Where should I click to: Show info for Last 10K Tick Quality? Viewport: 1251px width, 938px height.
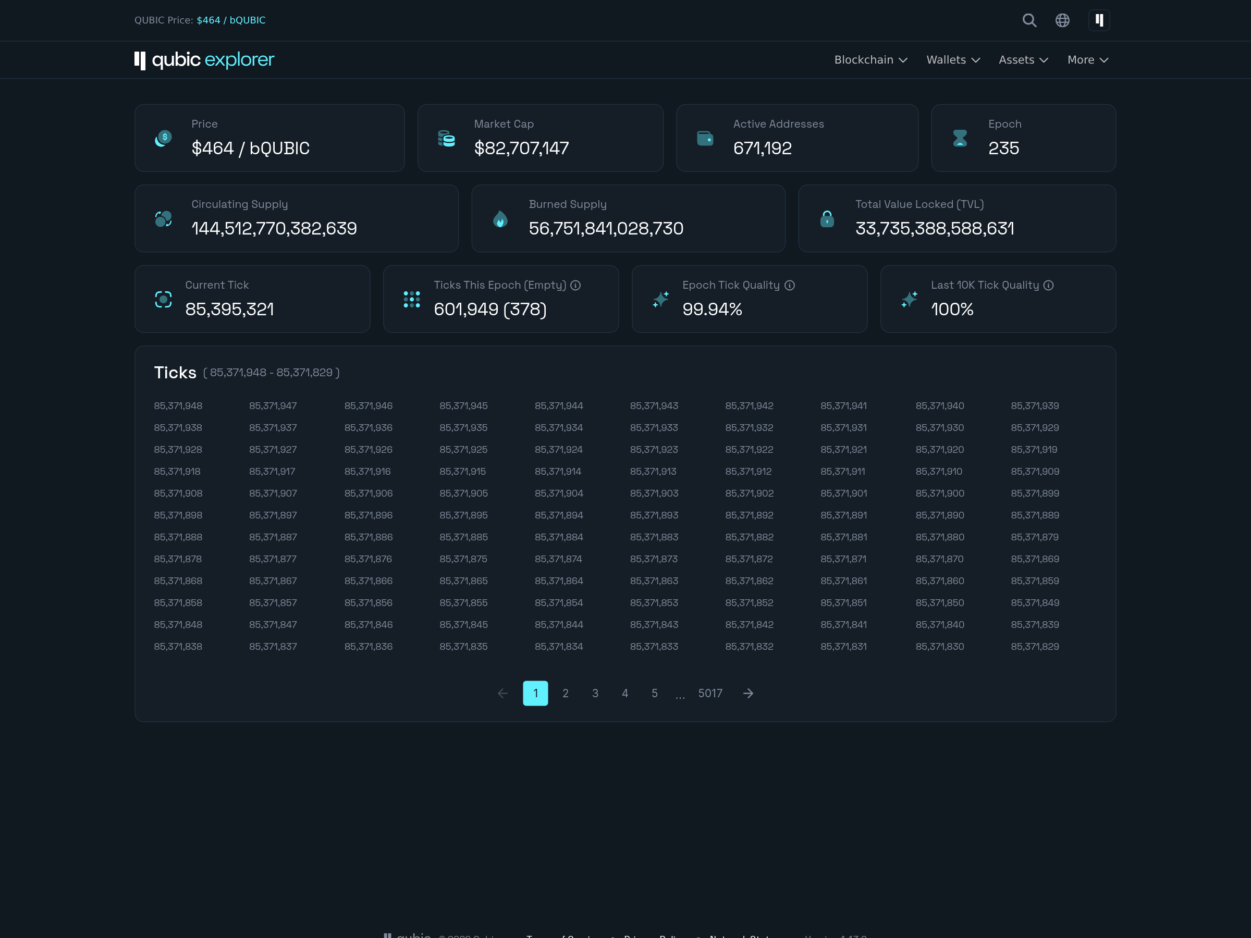[1049, 286]
